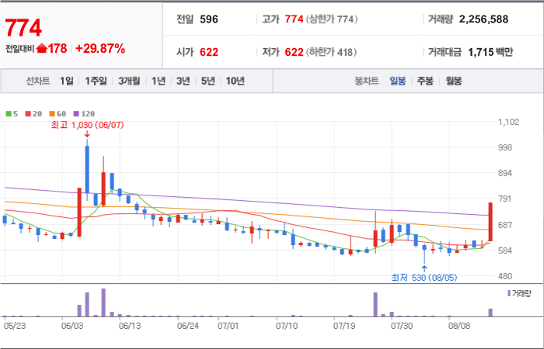Select the 일봉 candle chart
Viewport: 544px width, 349px height.
[x=397, y=81]
